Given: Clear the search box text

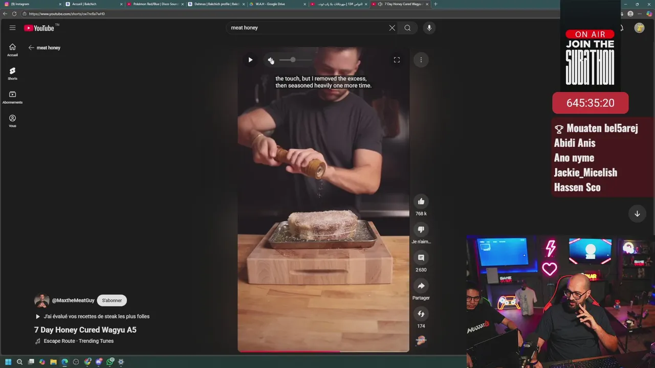Looking at the screenshot, I should pos(392,28).
